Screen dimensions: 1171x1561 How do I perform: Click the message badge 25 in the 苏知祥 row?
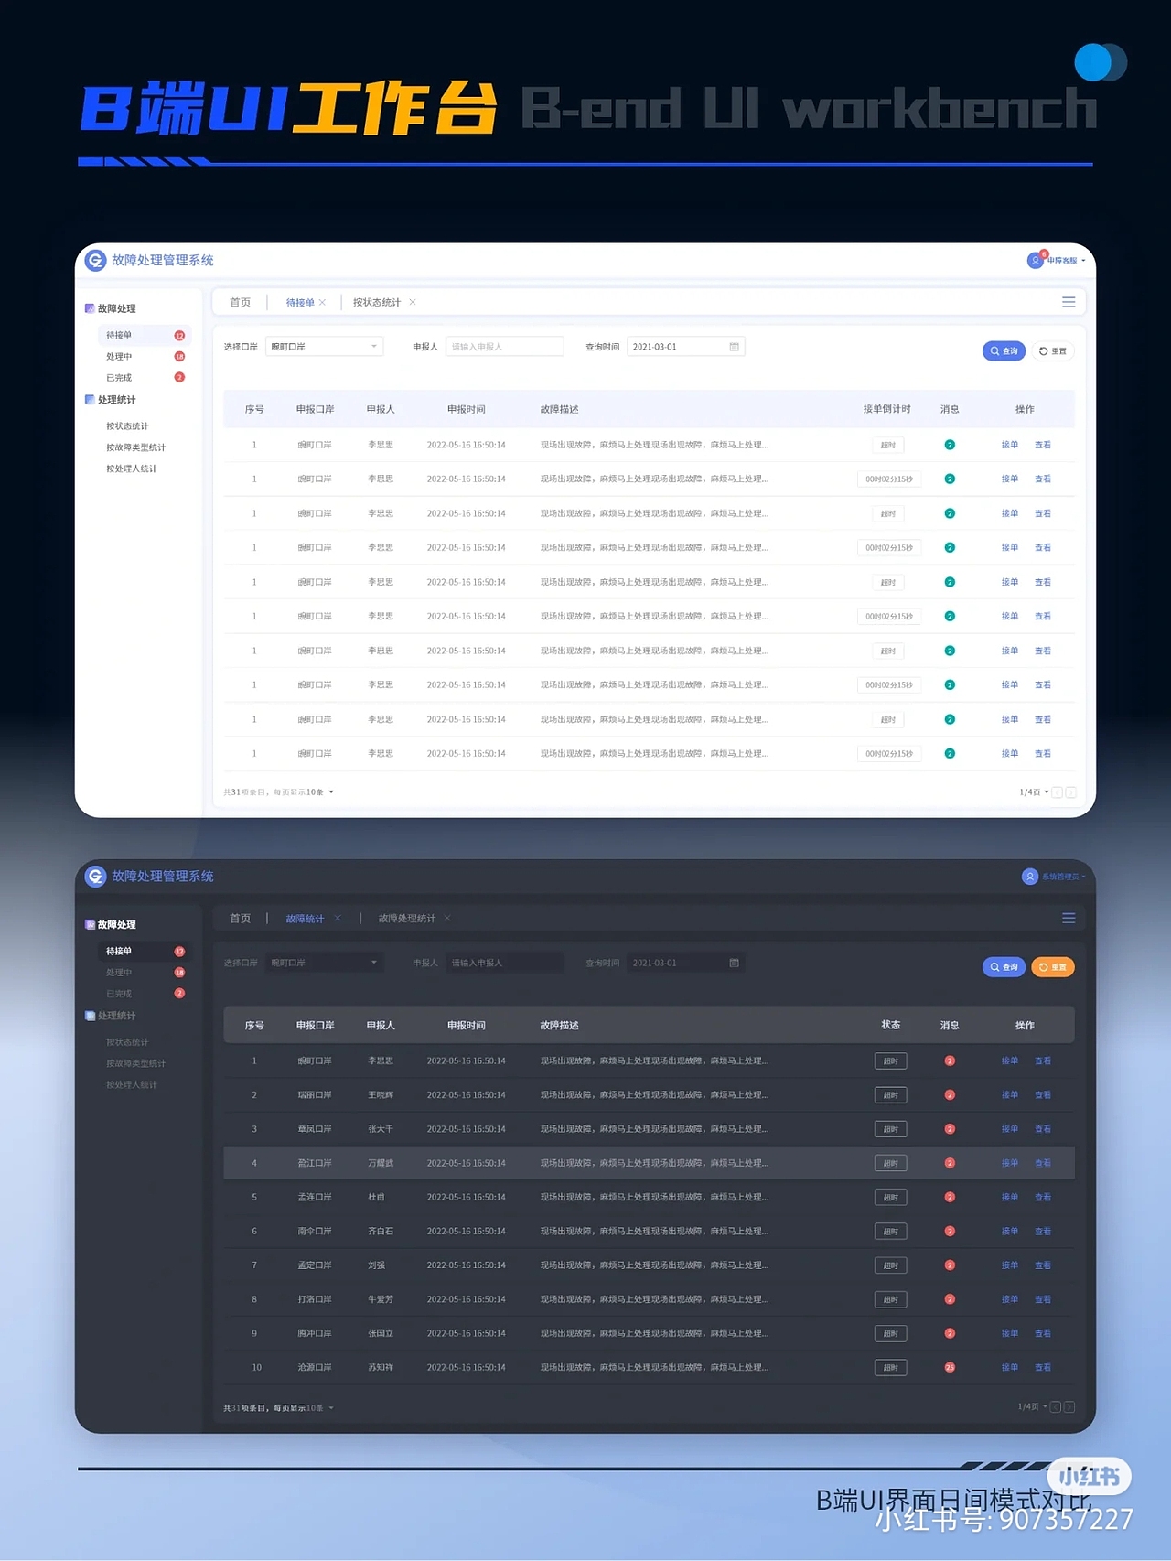click(950, 1367)
